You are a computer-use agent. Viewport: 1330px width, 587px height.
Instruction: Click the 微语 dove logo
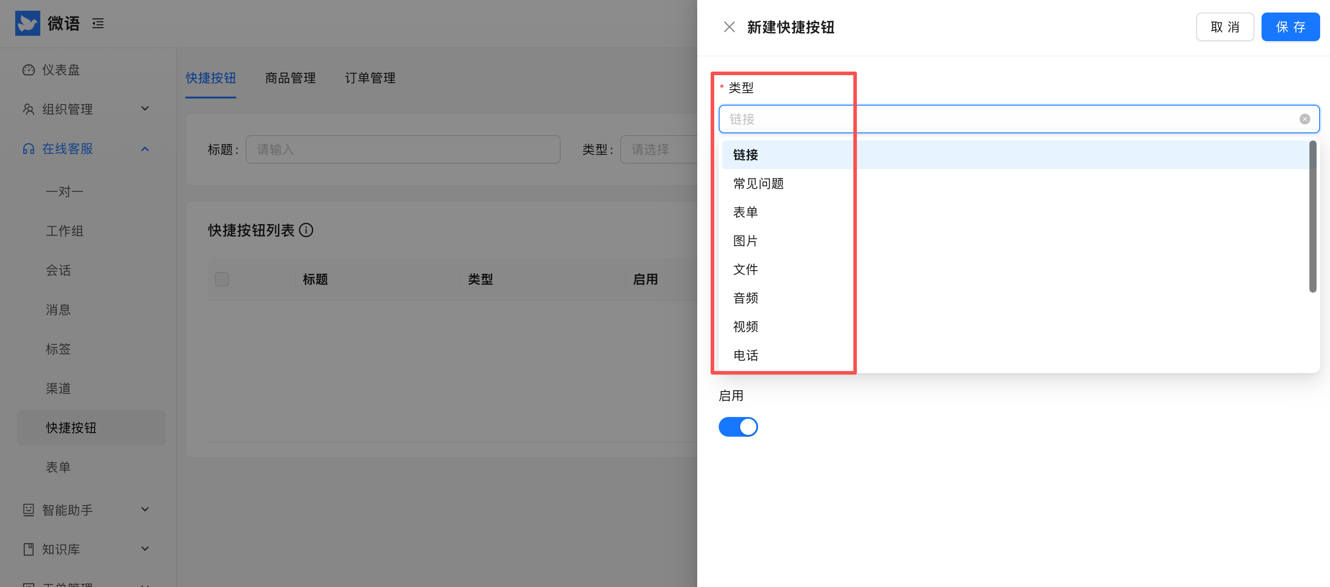coord(28,23)
